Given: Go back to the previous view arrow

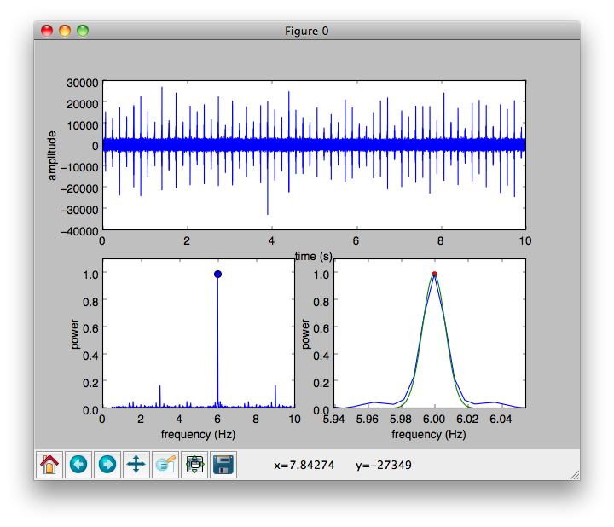Looking at the screenshot, I should click(78, 465).
